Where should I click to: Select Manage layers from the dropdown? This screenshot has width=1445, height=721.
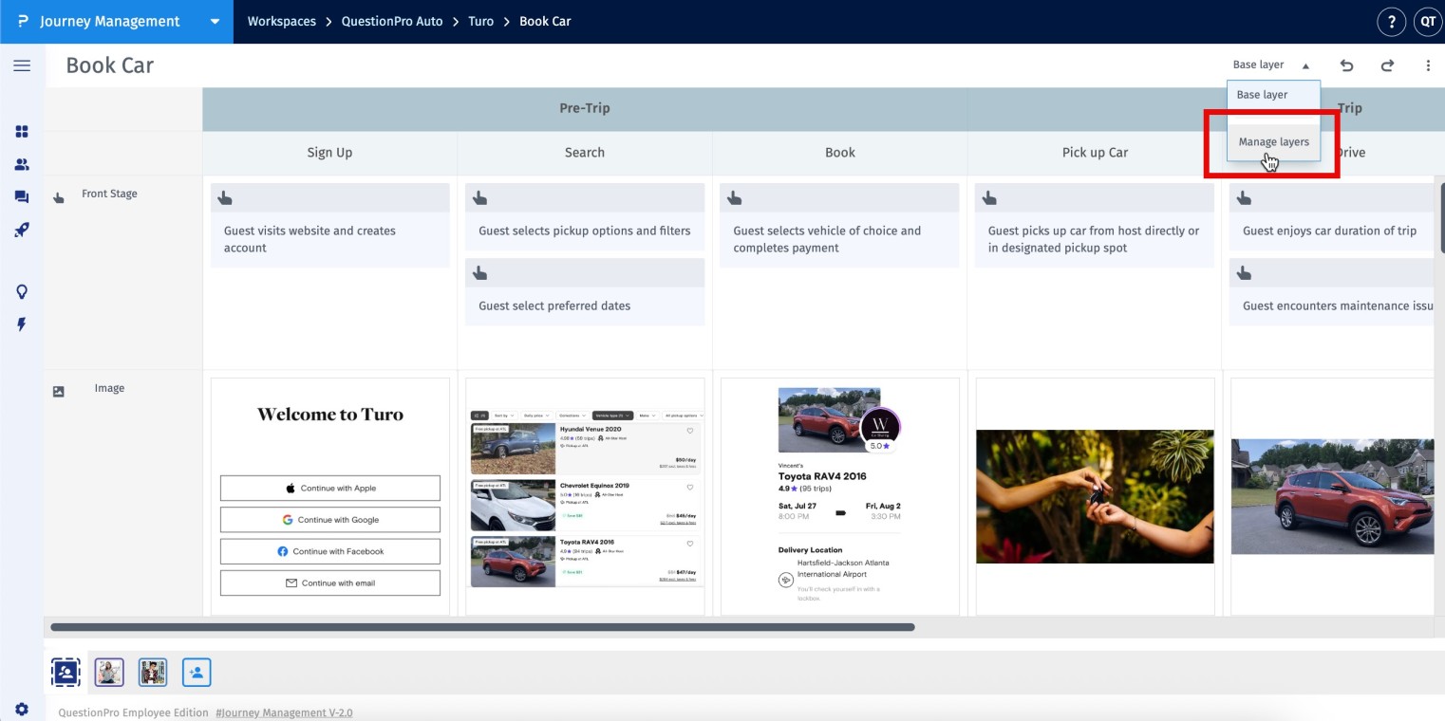point(1273,142)
